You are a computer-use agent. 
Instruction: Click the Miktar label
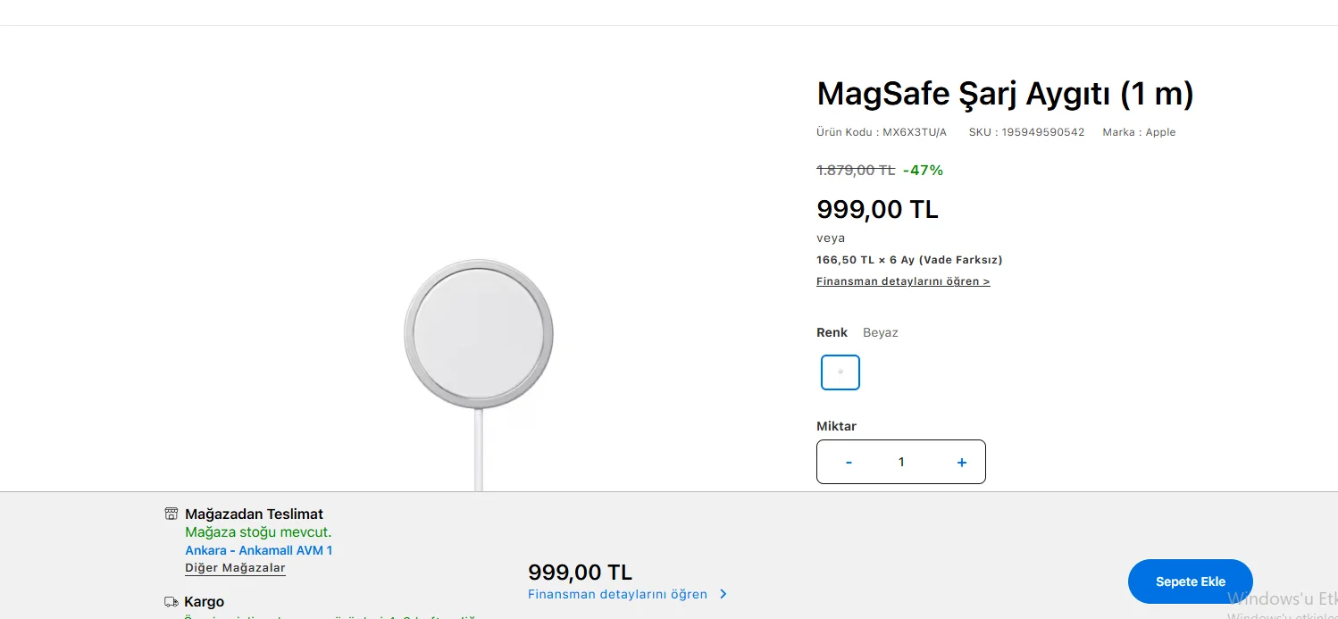(836, 426)
